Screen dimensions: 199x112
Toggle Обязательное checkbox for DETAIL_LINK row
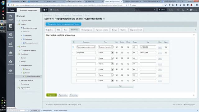point(128,53)
